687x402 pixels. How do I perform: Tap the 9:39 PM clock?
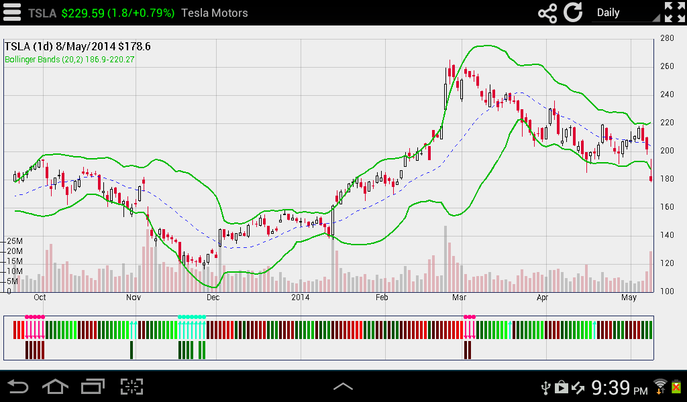621,387
